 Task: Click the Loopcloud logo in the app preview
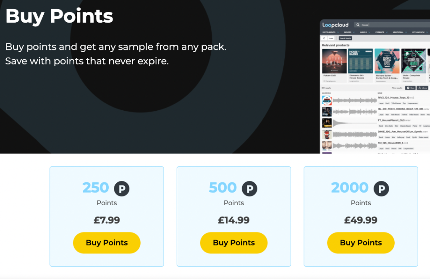point(335,25)
